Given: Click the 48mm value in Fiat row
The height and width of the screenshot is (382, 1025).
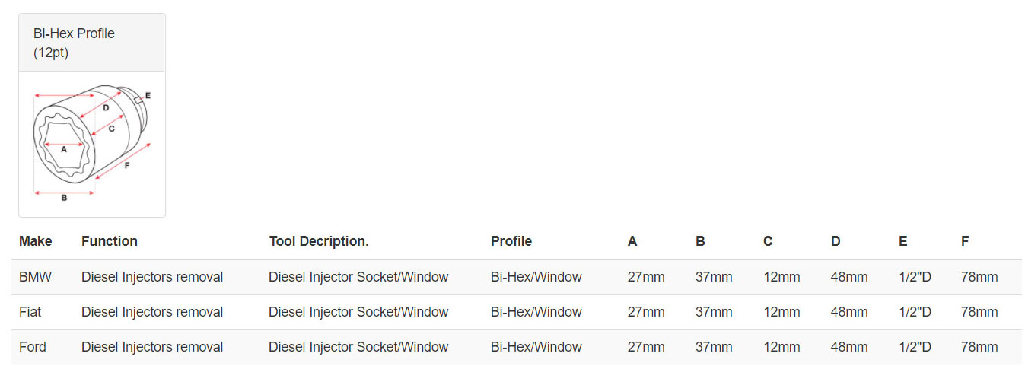Looking at the screenshot, I should click(x=849, y=312).
